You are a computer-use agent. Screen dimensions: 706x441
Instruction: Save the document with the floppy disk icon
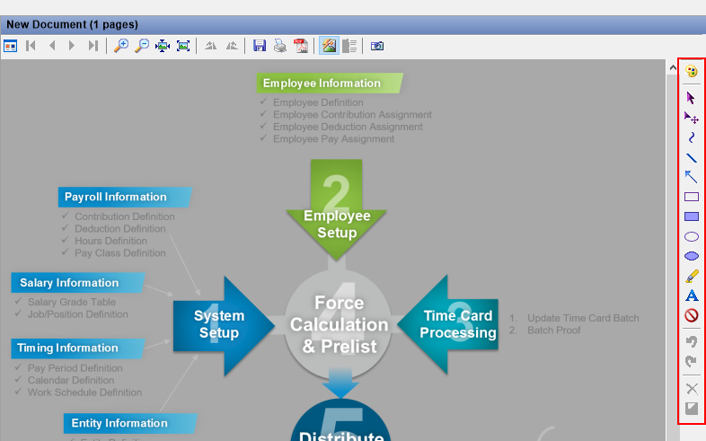point(260,46)
